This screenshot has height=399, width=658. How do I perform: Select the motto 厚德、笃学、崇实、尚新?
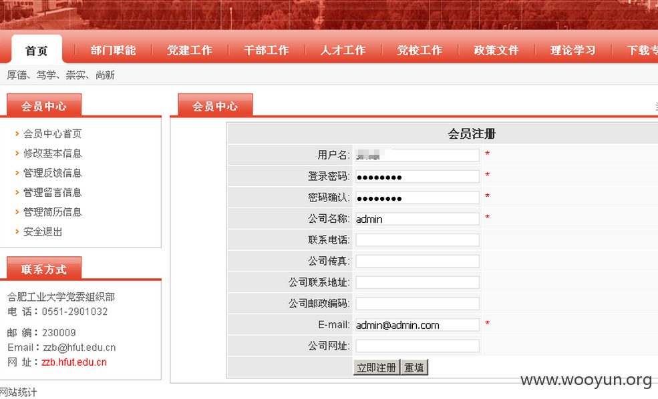tap(61, 75)
